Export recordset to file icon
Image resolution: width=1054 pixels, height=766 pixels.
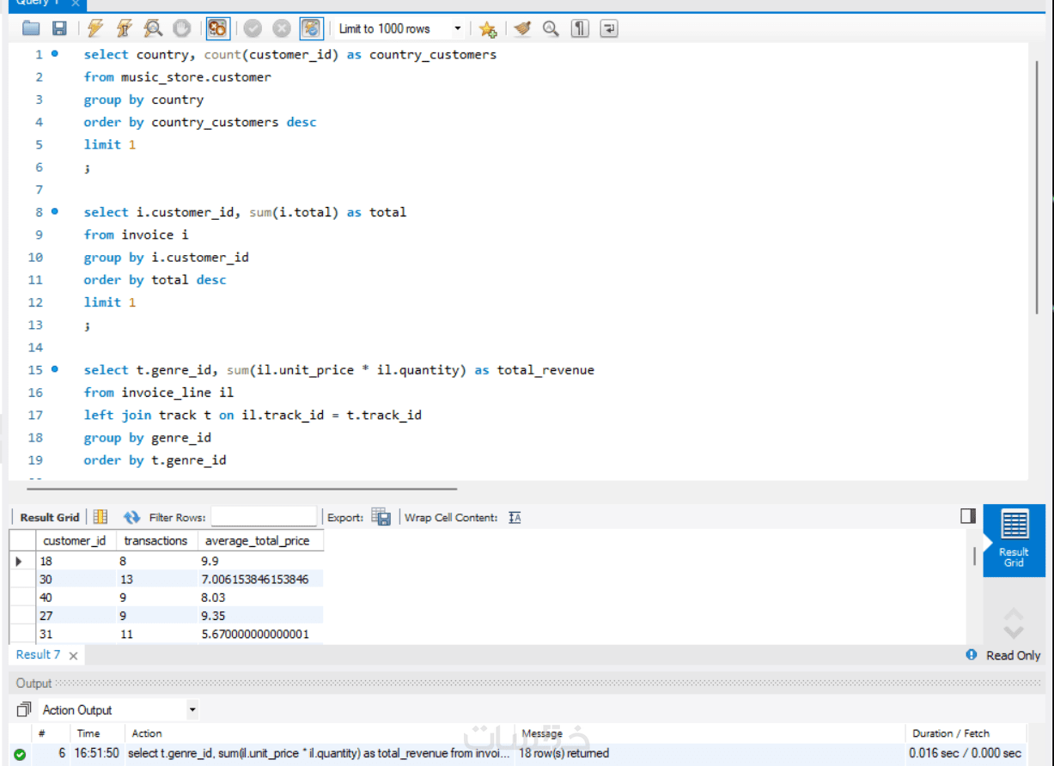[x=381, y=517]
